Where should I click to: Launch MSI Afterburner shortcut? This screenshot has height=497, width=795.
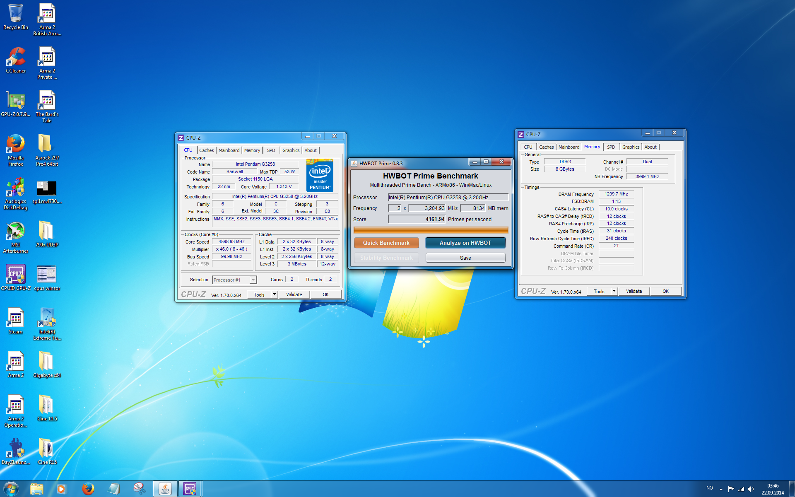(16, 237)
